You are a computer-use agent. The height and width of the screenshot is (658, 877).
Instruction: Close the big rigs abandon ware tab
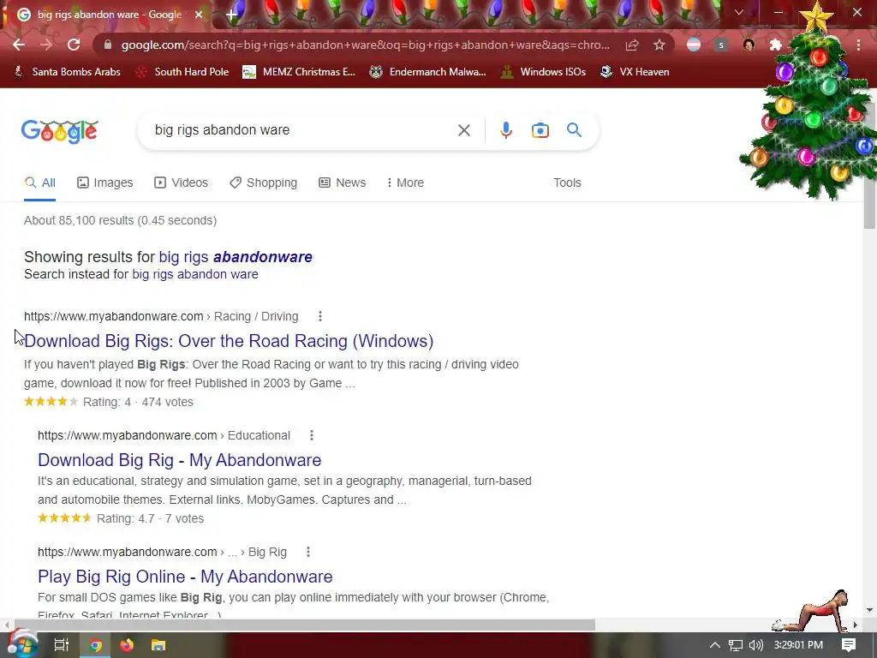199,15
